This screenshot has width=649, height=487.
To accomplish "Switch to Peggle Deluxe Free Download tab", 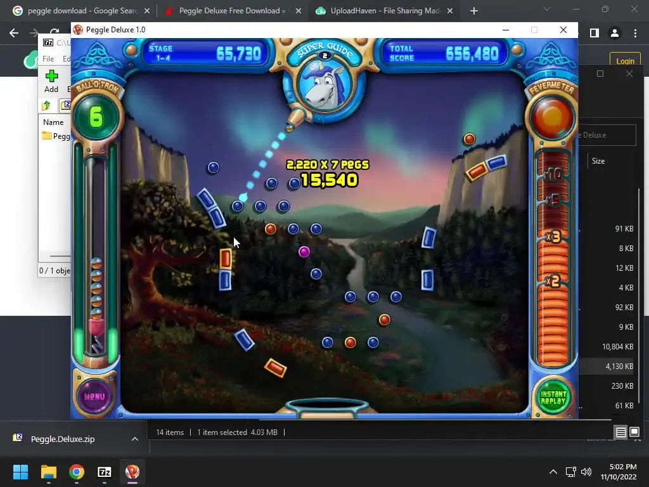I will point(232,11).
